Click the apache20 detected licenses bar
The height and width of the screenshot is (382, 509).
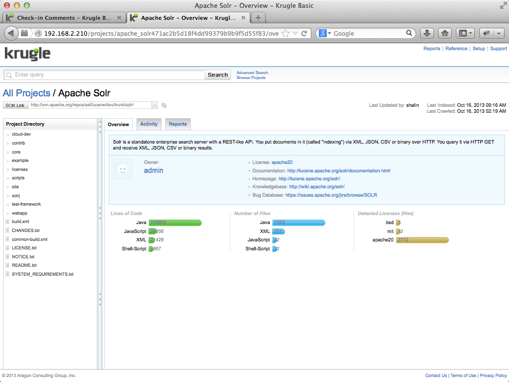[x=422, y=240]
